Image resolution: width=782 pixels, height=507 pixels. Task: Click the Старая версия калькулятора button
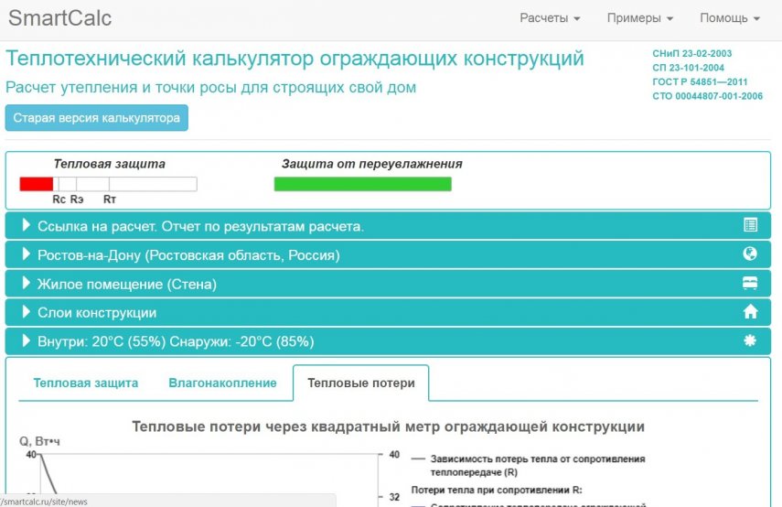97,118
